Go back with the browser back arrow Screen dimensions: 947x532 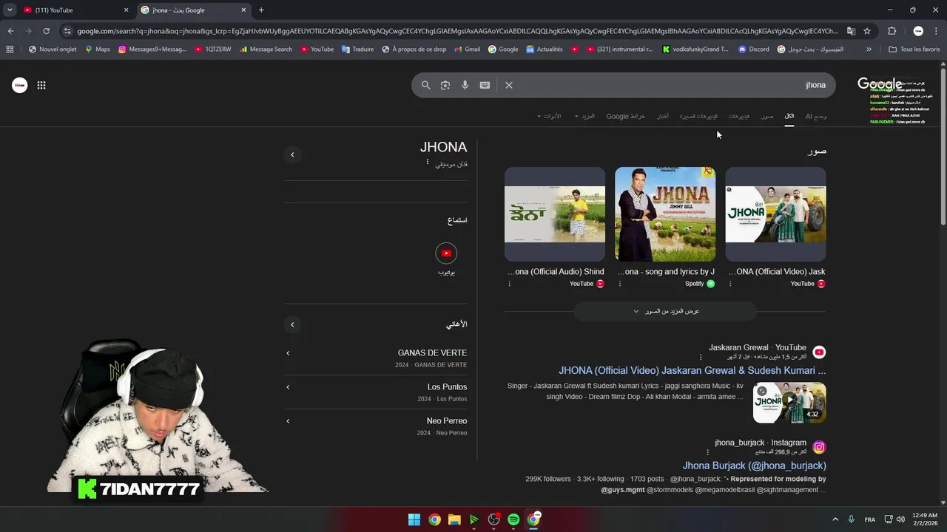point(10,31)
